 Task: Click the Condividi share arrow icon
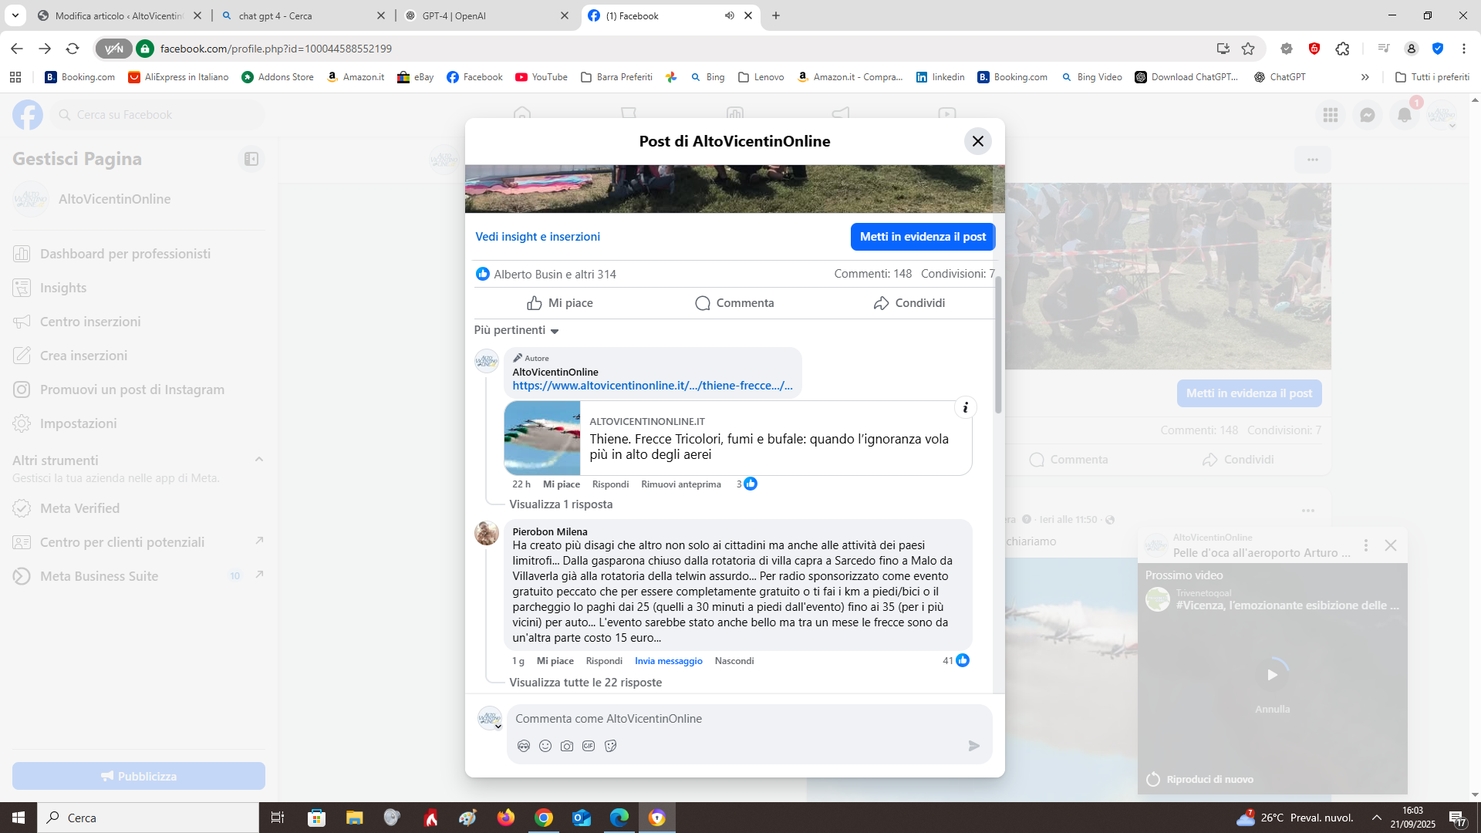[x=881, y=303]
